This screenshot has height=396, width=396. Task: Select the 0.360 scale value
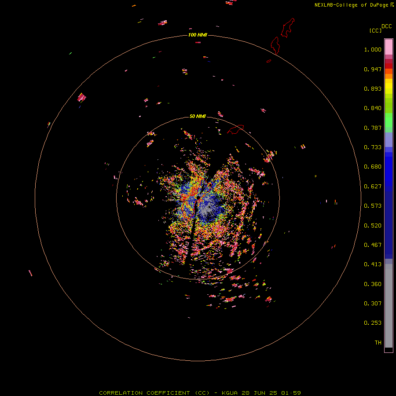373,284
